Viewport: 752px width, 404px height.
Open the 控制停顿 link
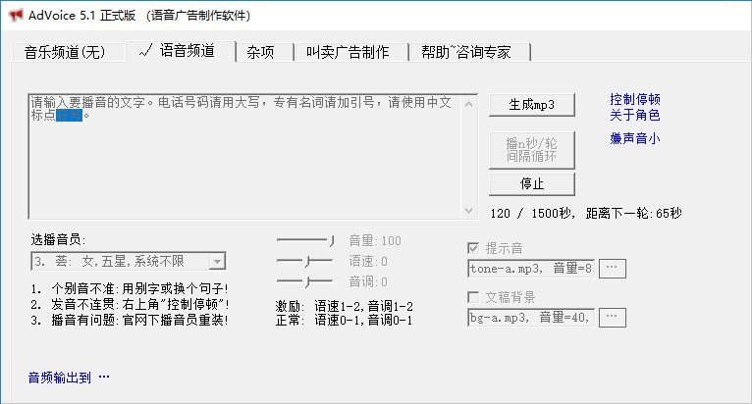(x=635, y=99)
